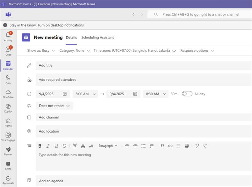Open OneDrive from the sidebar

8,94
